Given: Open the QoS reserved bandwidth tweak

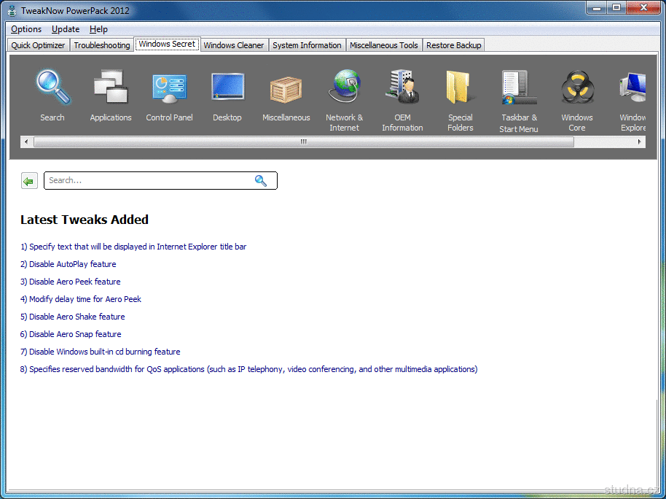Looking at the screenshot, I should click(x=249, y=369).
